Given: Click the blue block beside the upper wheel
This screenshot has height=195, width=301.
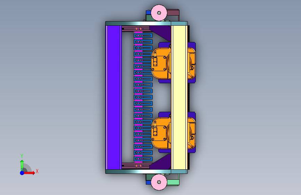Looking at the screenshot, I should coord(148,13).
